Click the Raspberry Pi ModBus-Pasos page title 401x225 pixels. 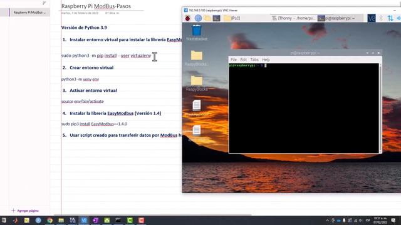[x=96, y=6]
